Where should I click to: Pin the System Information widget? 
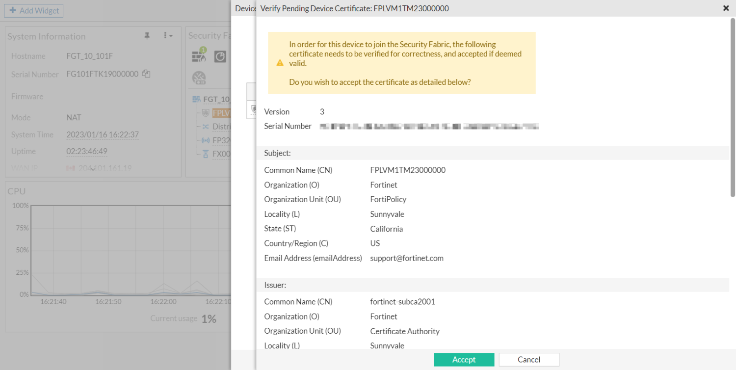click(146, 36)
